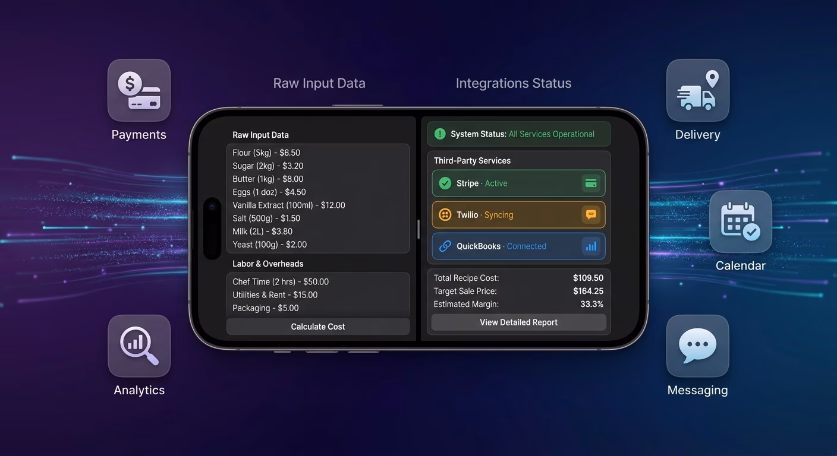This screenshot has width=837, height=456.
Task: Click the green System Status alert icon
Action: [x=440, y=134]
